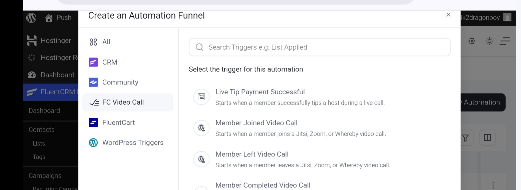Click the WordPress logo in admin bar

pos(31,18)
